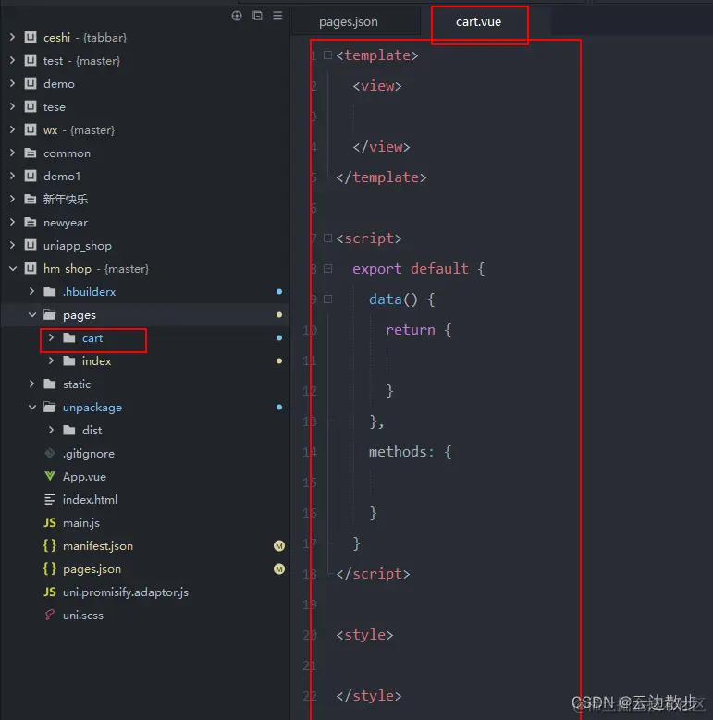This screenshot has width=713, height=720.
Task: Fold the data() block on line 9
Action: pos(327,299)
